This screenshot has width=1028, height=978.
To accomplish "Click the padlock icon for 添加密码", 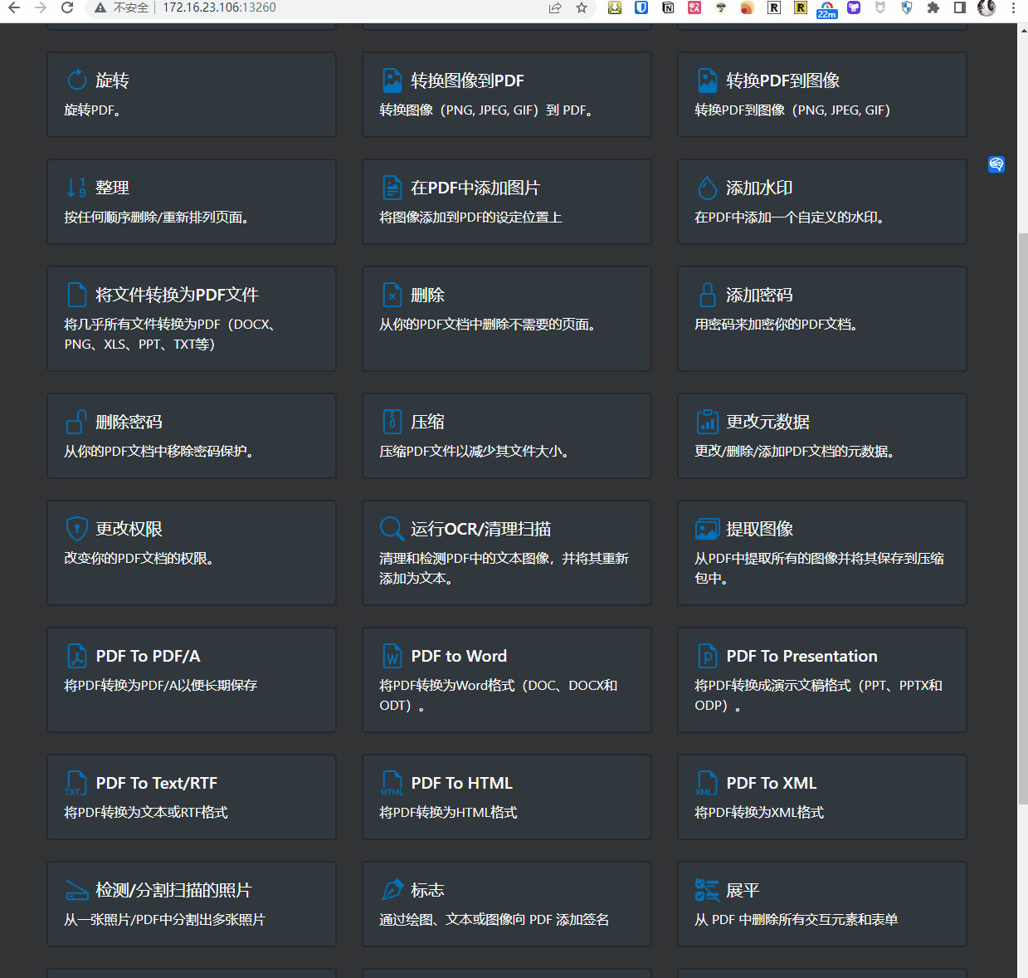I will click(x=707, y=295).
